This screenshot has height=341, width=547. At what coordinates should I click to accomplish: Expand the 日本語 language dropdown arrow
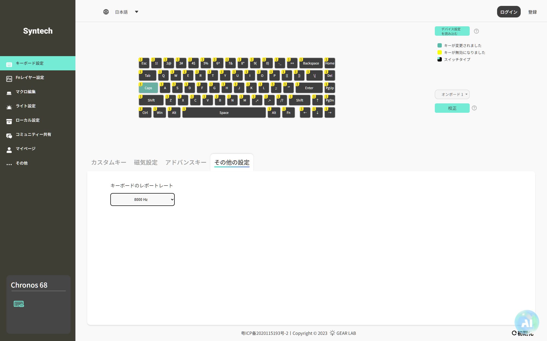click(136, 12)
